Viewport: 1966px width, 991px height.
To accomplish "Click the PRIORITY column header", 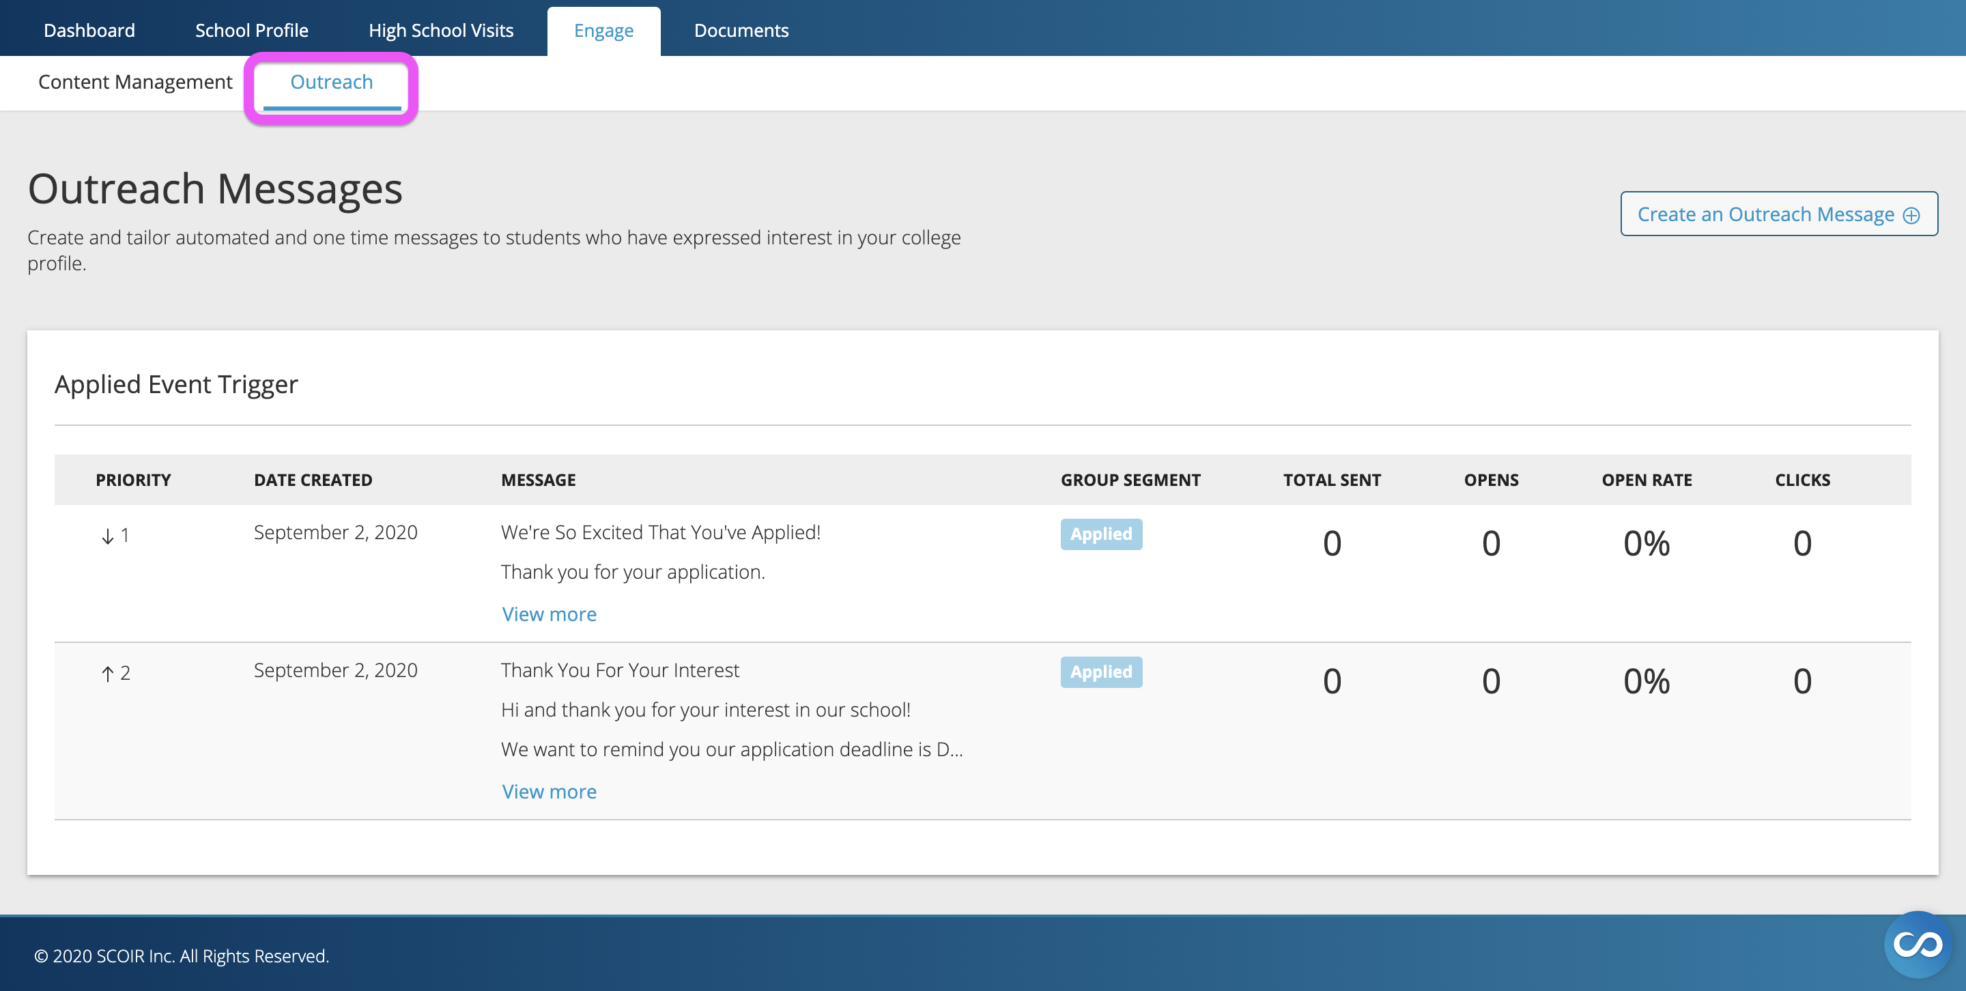I will point(134,480).
